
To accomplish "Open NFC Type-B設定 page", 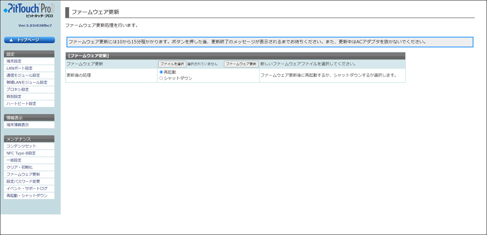I will coord(21,153).
